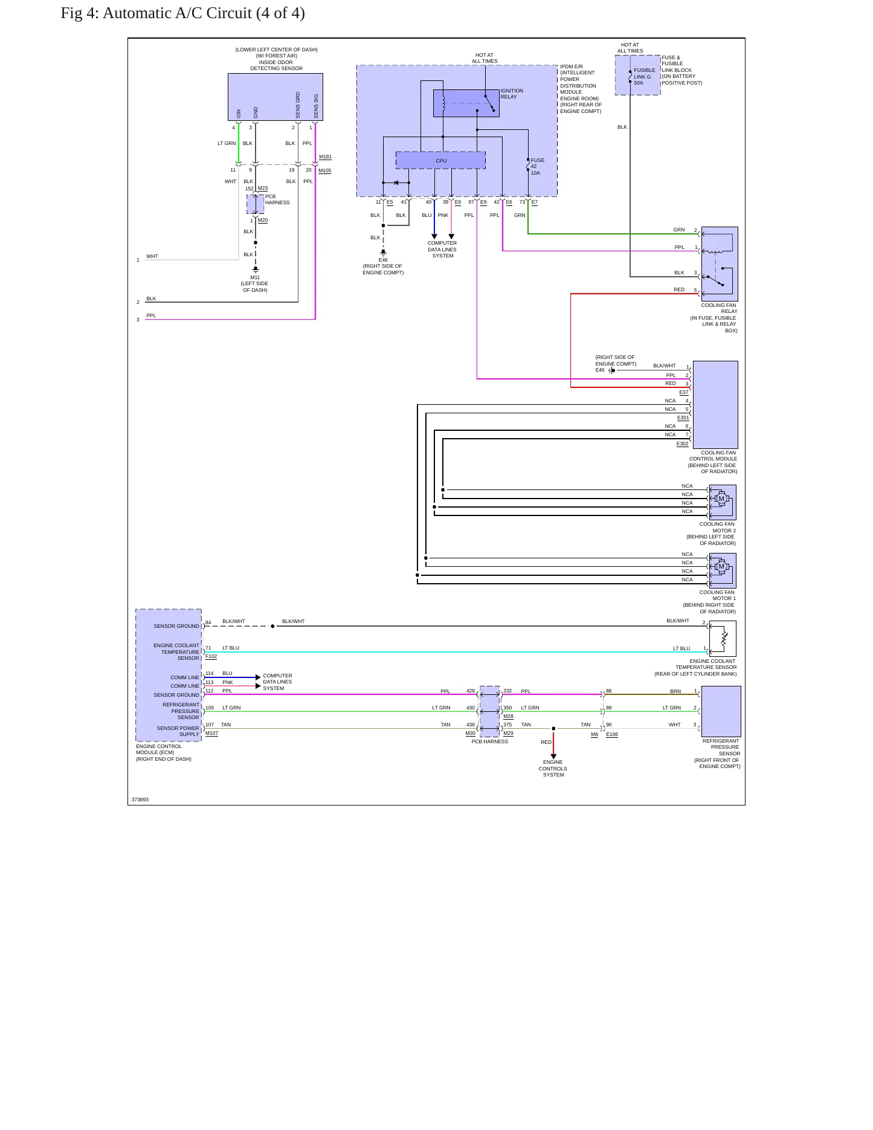The height and width of the screenshot is (1130, 873).
Task: Click the red arrow to Engine Controls System
Action: 553,756
